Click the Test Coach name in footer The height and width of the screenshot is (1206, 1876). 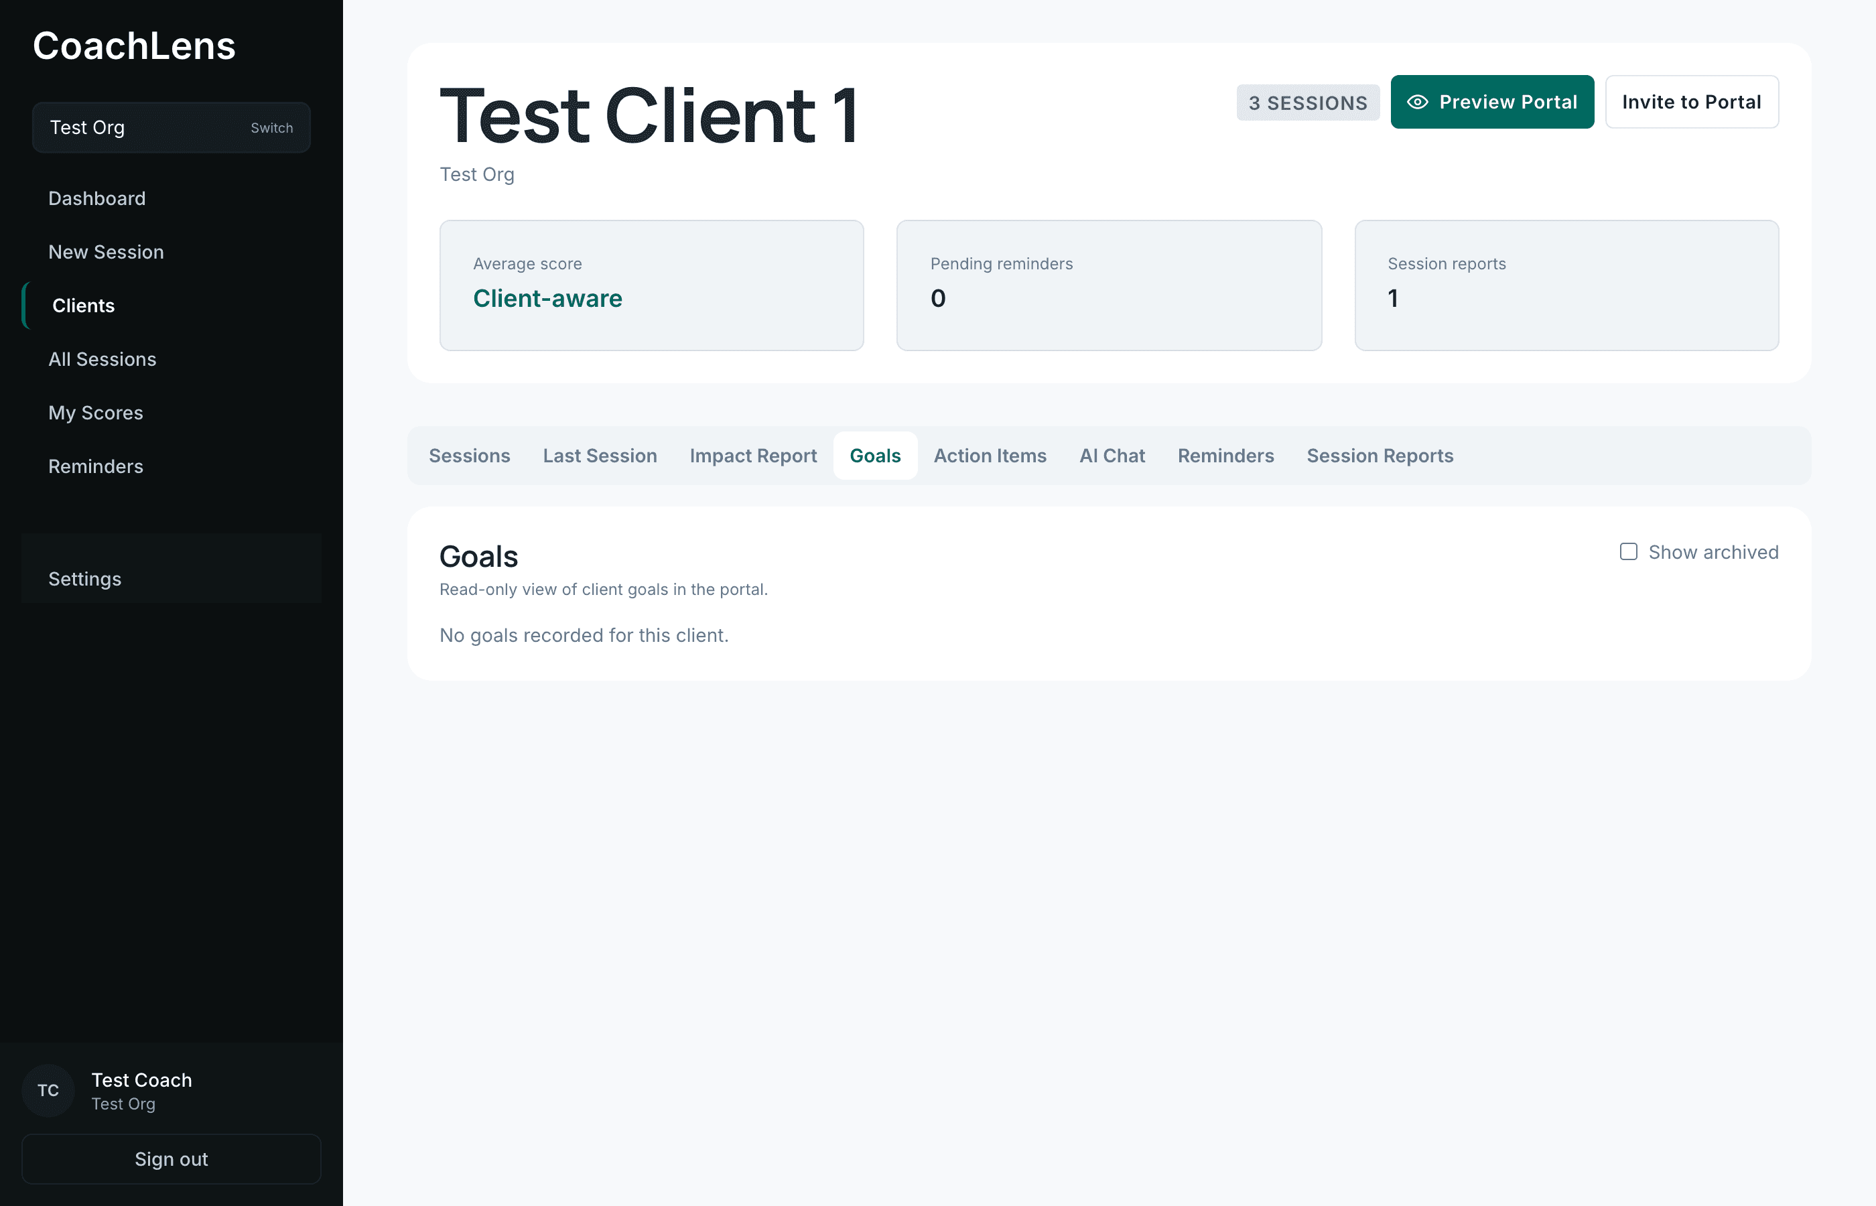[142, 1080]
